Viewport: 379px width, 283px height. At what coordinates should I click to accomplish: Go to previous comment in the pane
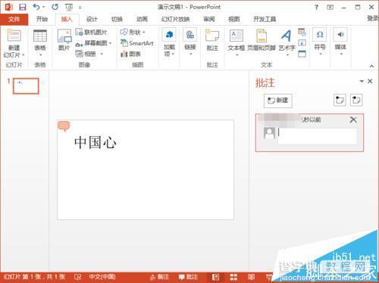[340, 101]
